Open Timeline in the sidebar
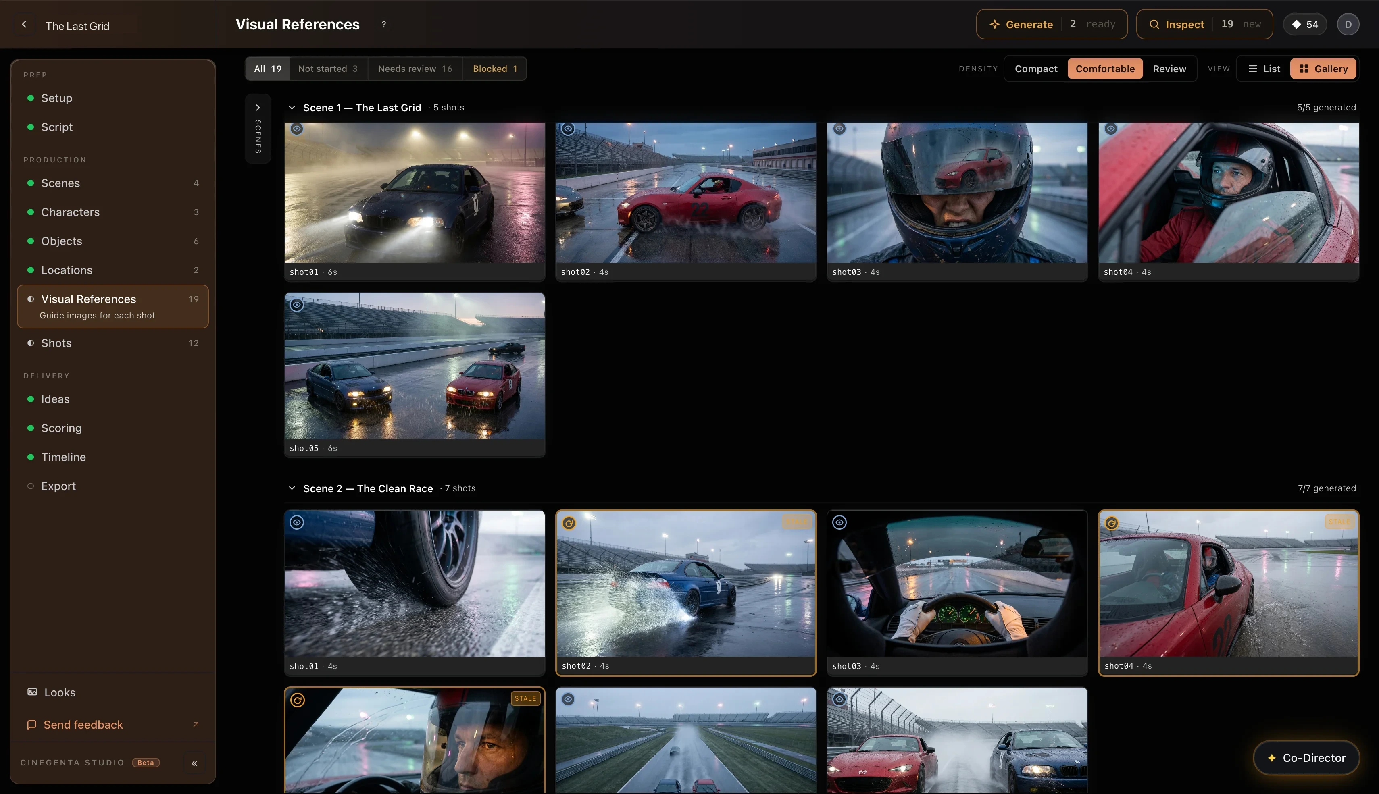Image resolution: width=1379 pixels, height=794 pixels. [x=113, y=457]
